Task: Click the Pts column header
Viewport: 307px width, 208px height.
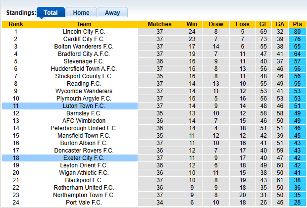Action: 297,24
